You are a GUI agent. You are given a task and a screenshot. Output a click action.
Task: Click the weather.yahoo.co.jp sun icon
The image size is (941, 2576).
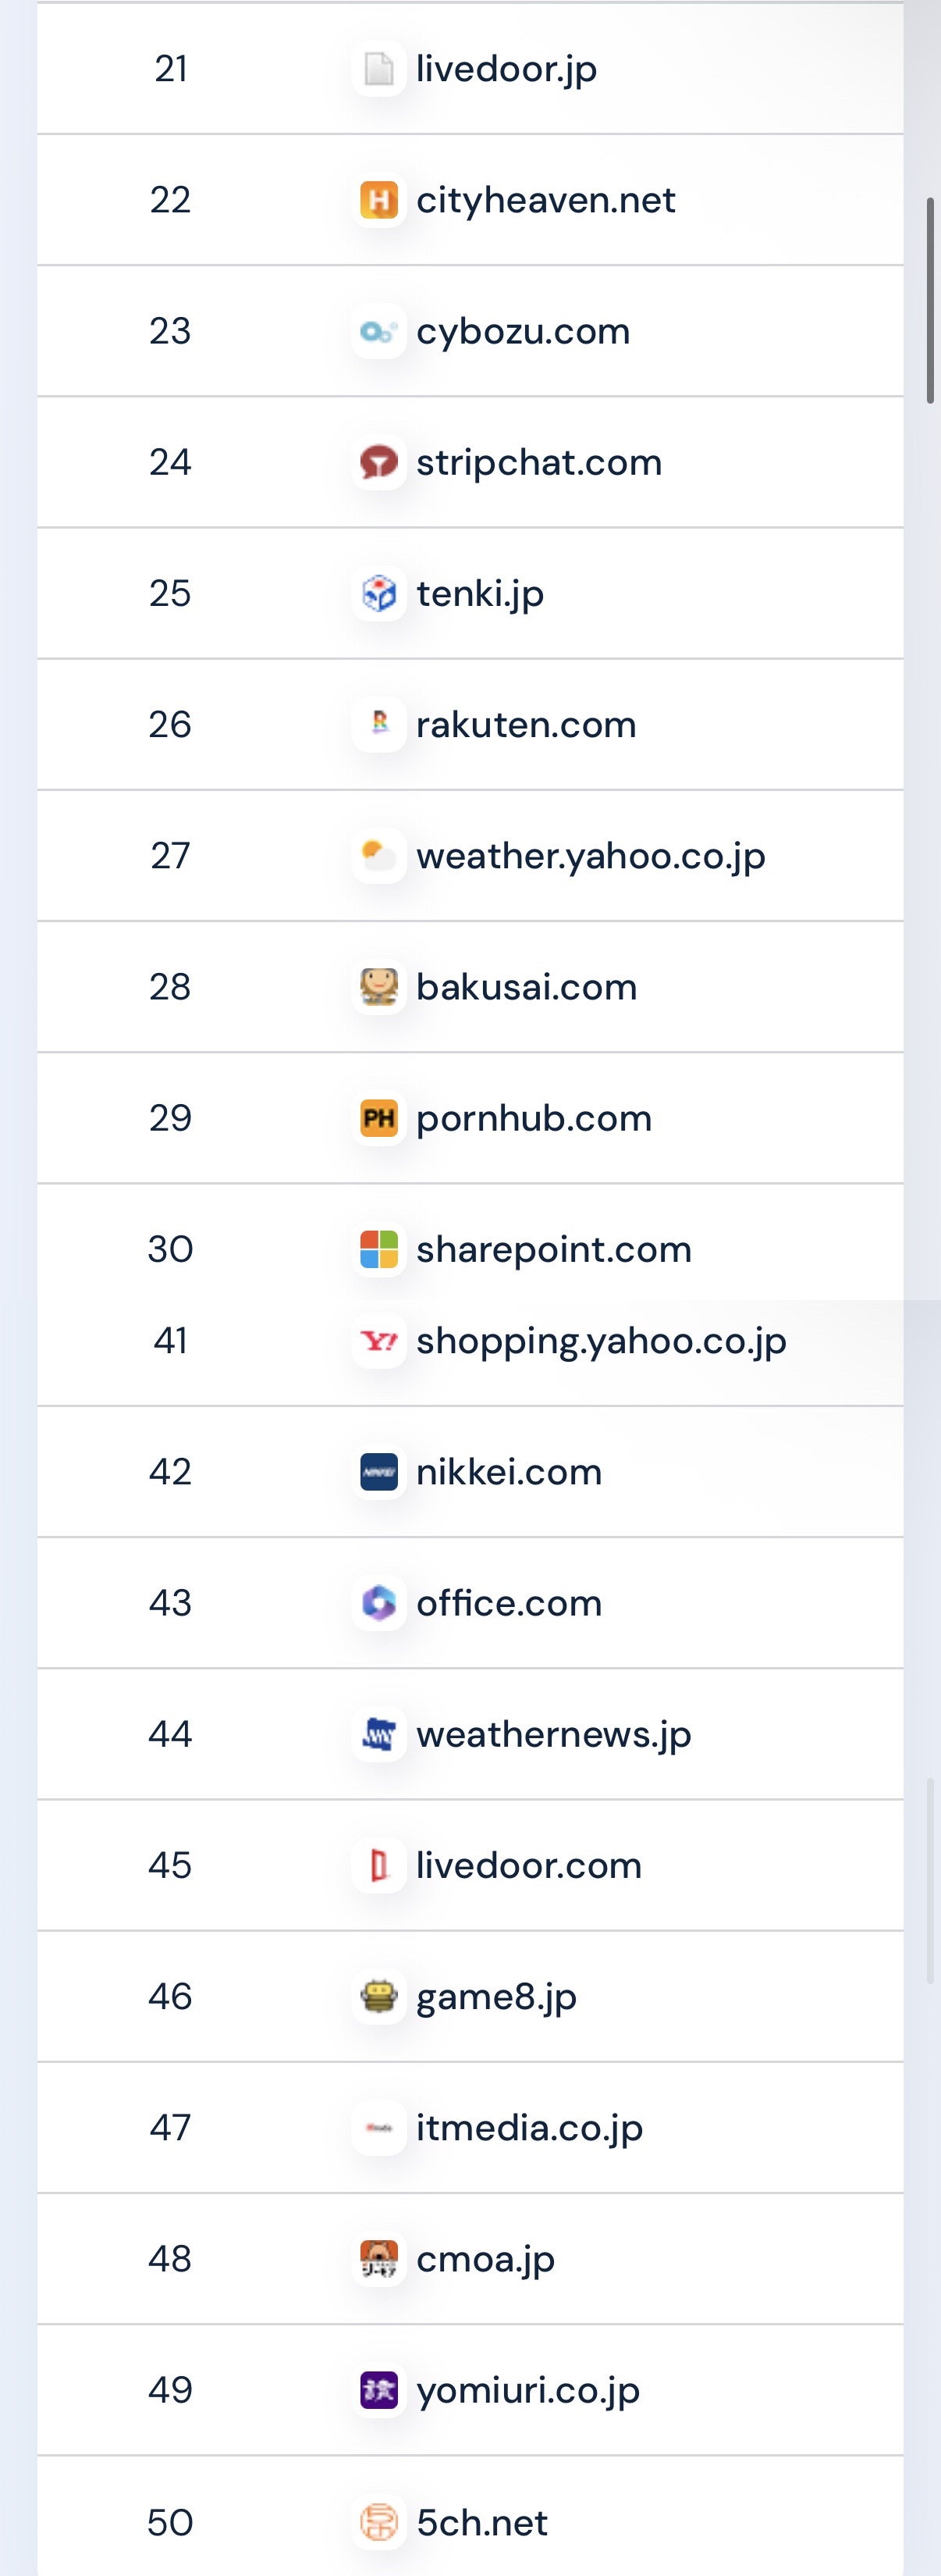(378, 856)
